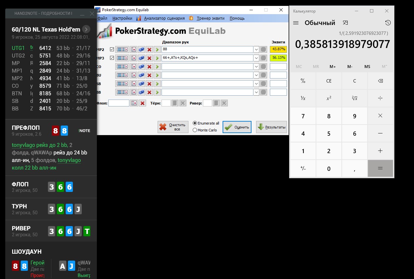Image resolution: width=414 pixels, height=279 pixels.
Task: Open card picker for BU row
Action: click(x=134, y=75)
